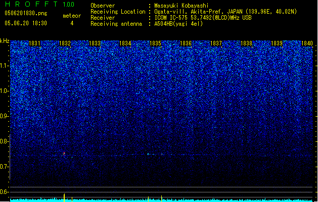The image size is (318, 202).
Task: Click the 0.6 frequency axis label
Action: (x=5, y=192)
